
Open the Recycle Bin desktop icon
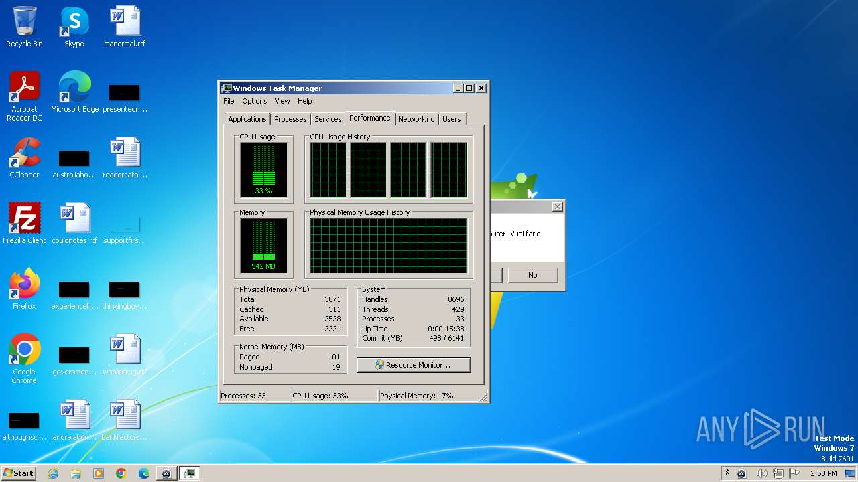(x=24, y=27)
